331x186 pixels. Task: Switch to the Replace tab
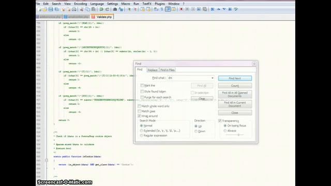point(153,70)
